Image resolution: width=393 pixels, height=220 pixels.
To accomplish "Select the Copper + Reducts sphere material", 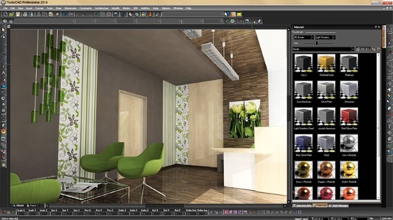I will pos(326,170).
